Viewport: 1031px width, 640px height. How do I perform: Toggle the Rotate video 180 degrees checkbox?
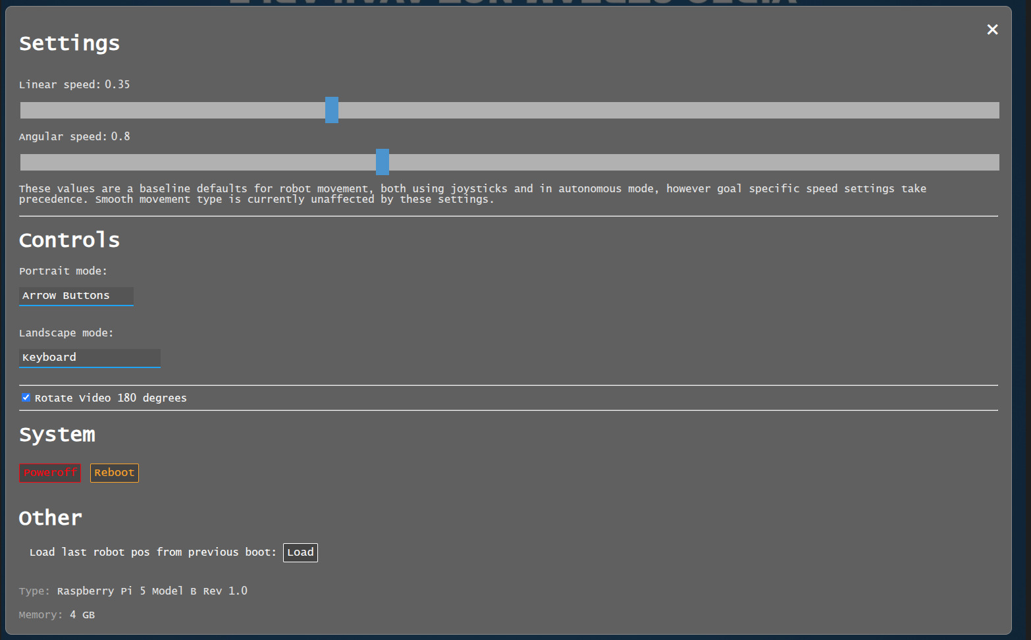click(x=26, y=398)
